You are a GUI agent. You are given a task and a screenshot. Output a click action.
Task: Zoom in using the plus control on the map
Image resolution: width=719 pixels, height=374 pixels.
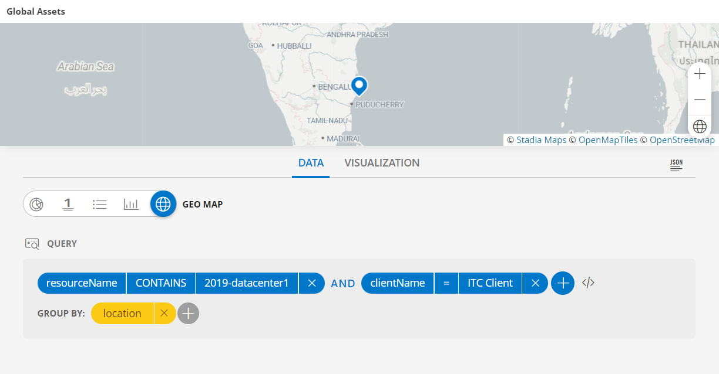[700, 74]
